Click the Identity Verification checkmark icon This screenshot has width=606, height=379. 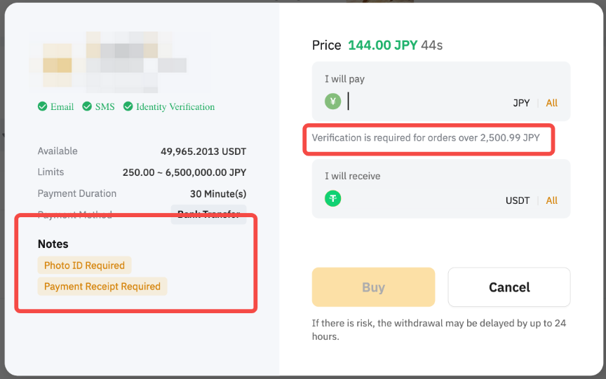coord(128,106)
